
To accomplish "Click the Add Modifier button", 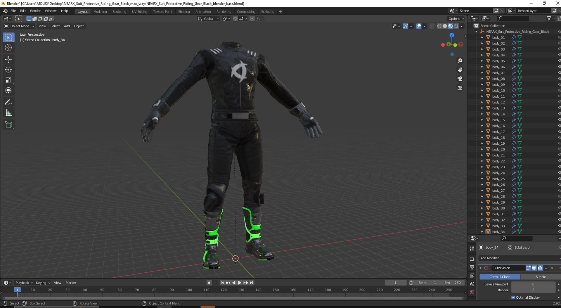I will point(520,258).
